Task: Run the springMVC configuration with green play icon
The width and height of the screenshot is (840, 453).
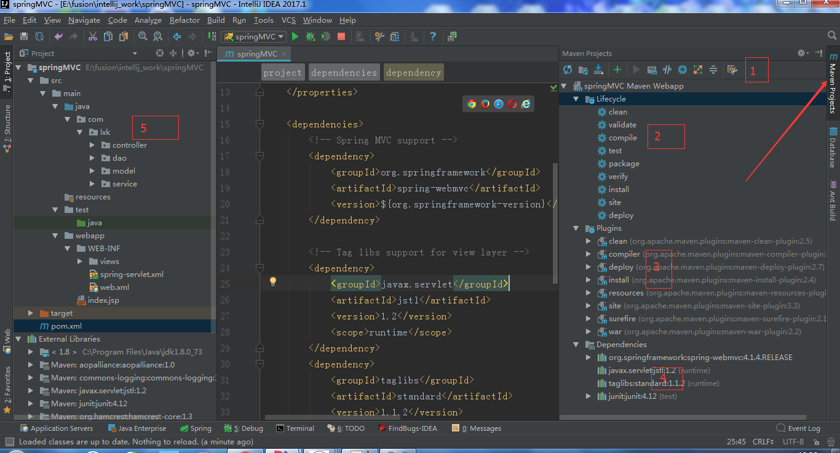Action: [x=295, y=36]
